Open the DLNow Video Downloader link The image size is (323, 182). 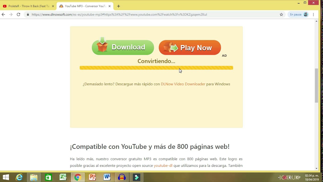pos(183,84)
